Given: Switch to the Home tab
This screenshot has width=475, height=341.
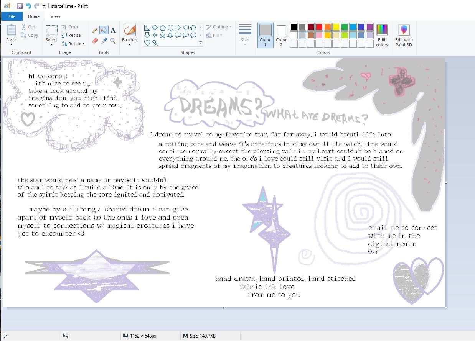Looking at the screenshot, I should [x=34, y=16].
